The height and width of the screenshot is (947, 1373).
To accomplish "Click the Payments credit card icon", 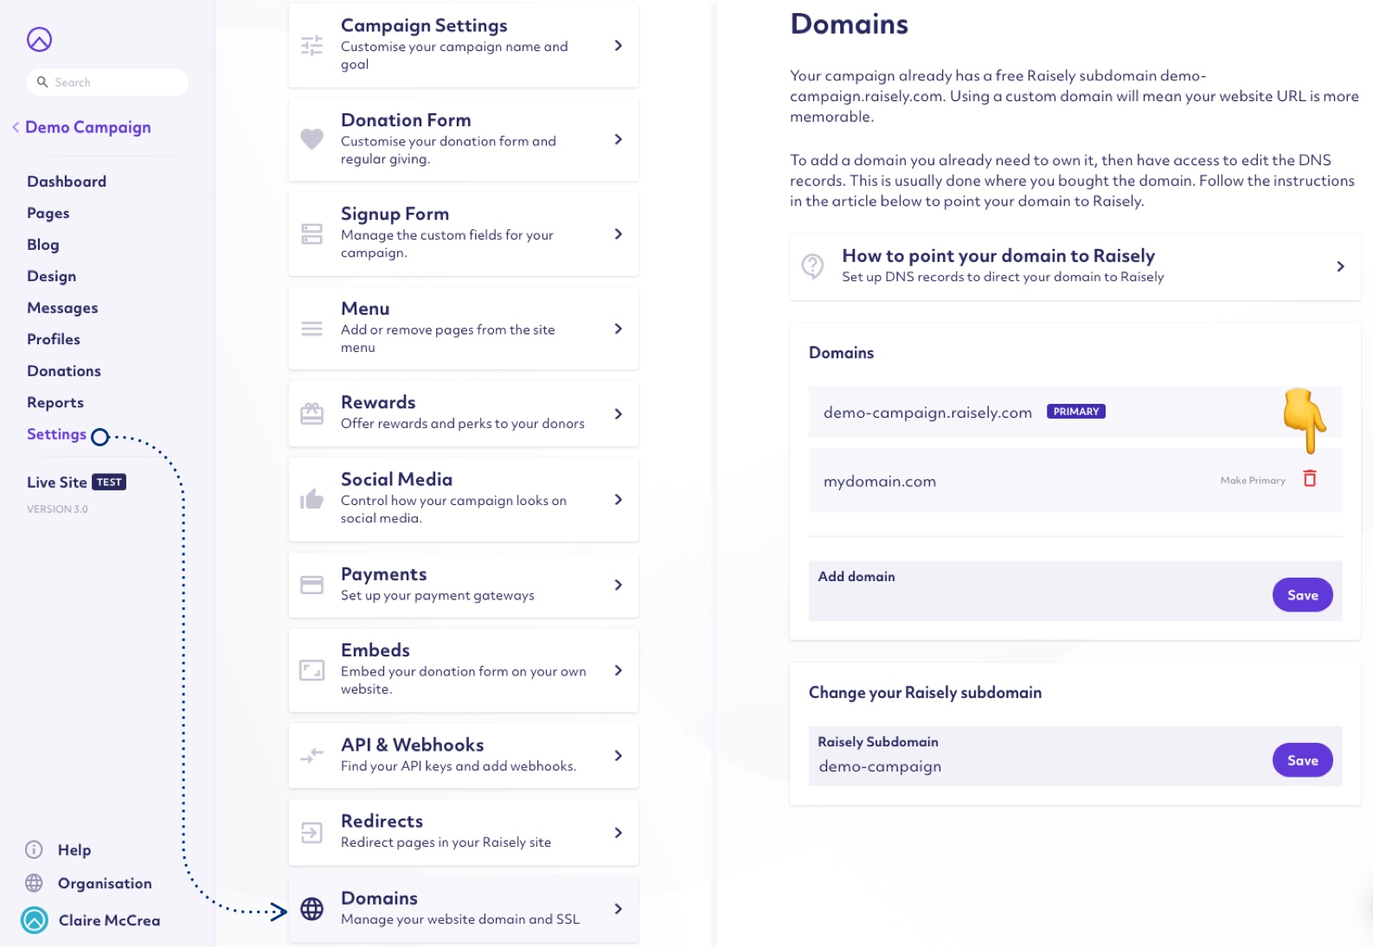I will tap(311, 585).
